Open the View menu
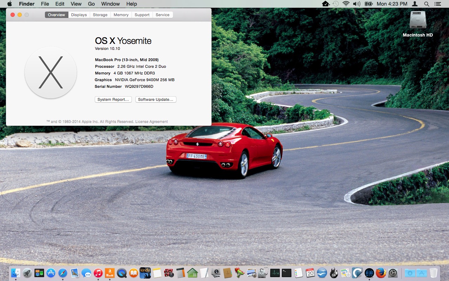Viewport: 449px width, 281px height. 76,4
